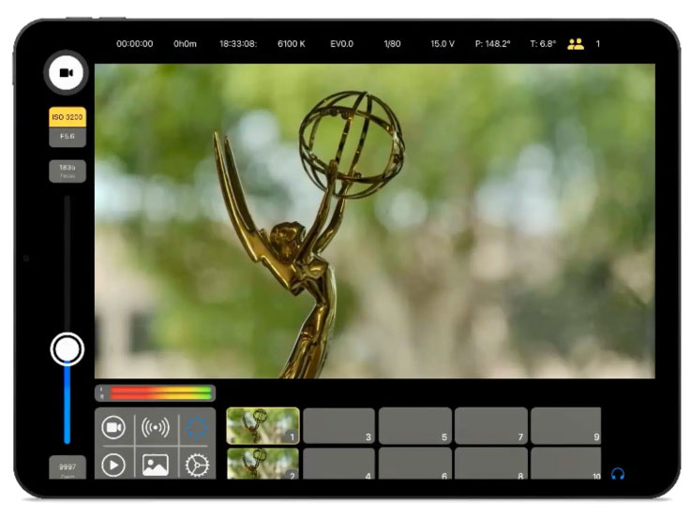Viewport: 691px width, 518px height.
Task: Select empty preset slot 5
Action: pyautogui.click(x=414, y=425)
